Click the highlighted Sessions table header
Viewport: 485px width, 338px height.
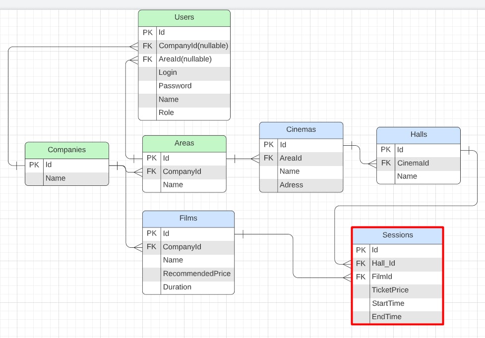tap(397, 235)
